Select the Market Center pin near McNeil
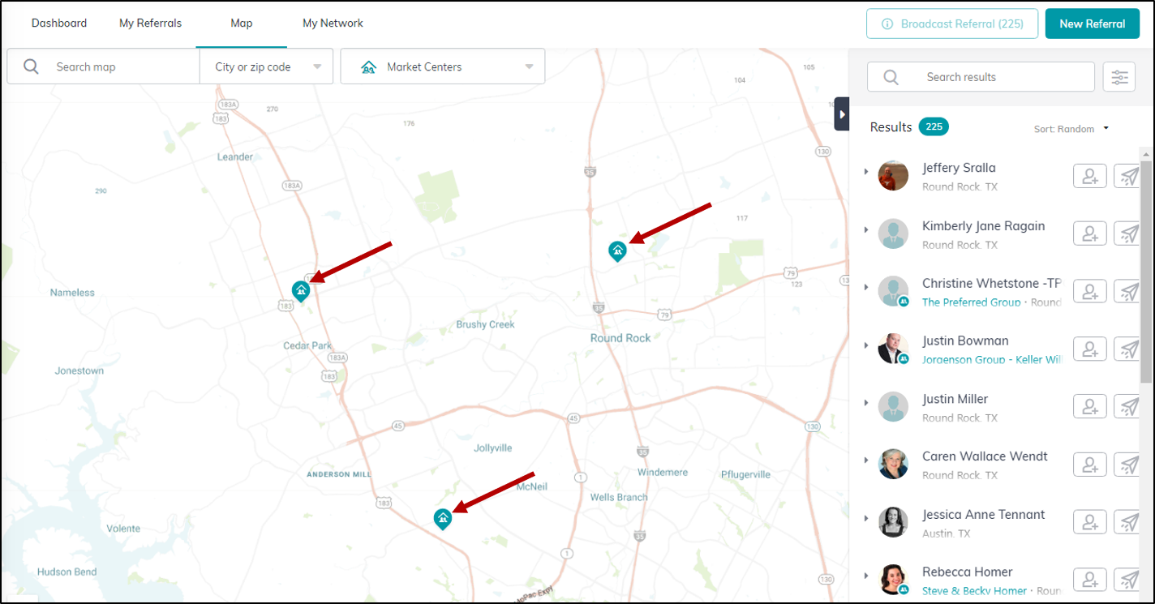The image size is (1155, 604). pos(443,519)
